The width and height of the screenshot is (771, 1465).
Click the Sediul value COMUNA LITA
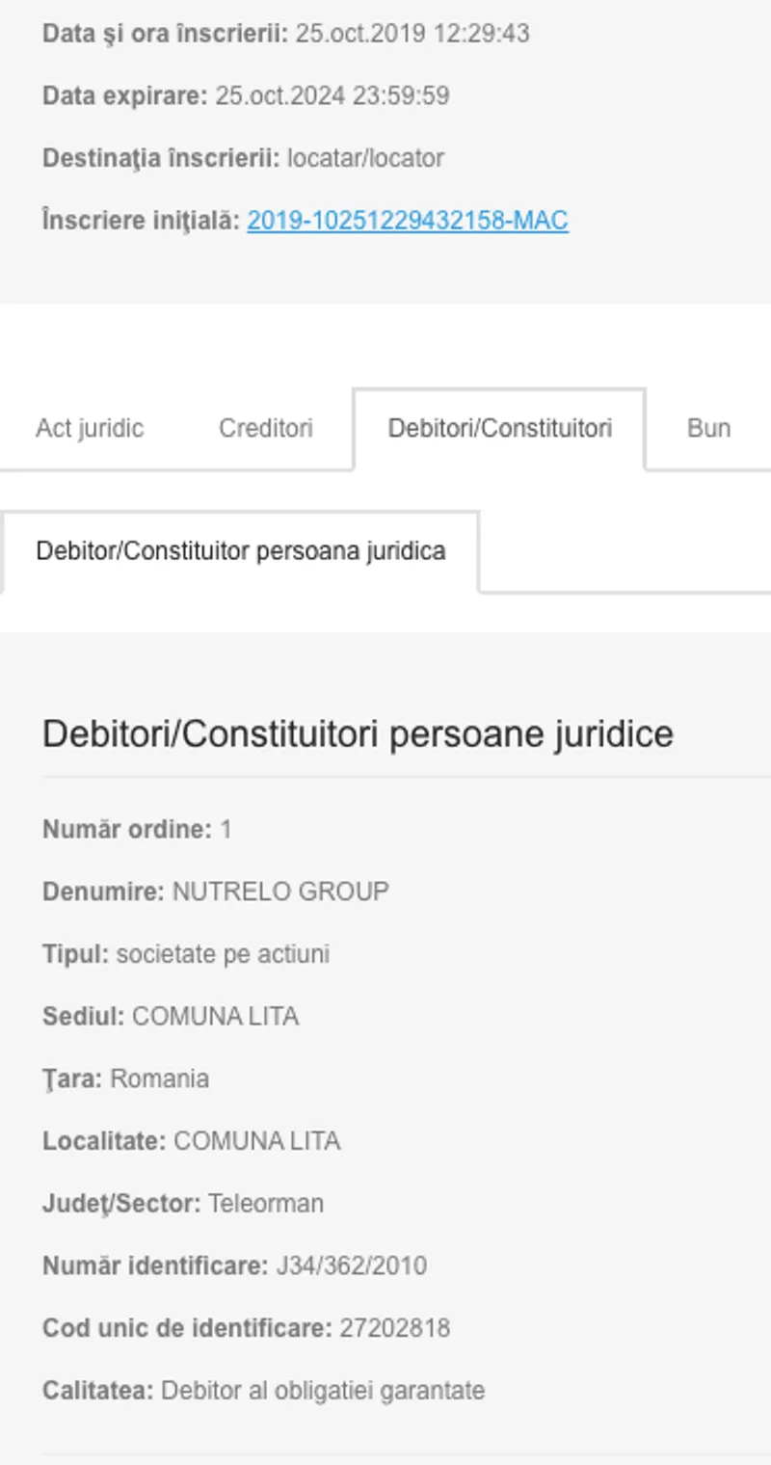[215, 1017]
